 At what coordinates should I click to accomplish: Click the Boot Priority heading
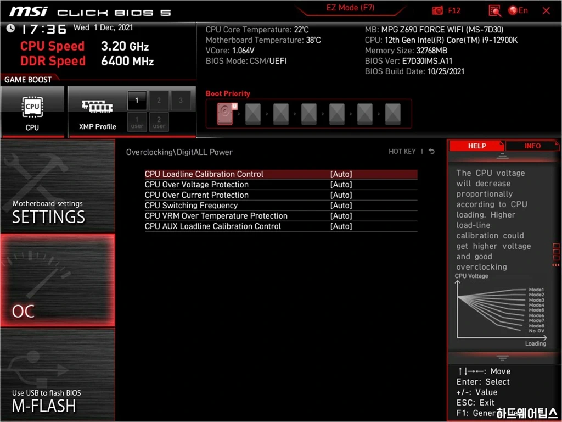click(228, 93)
